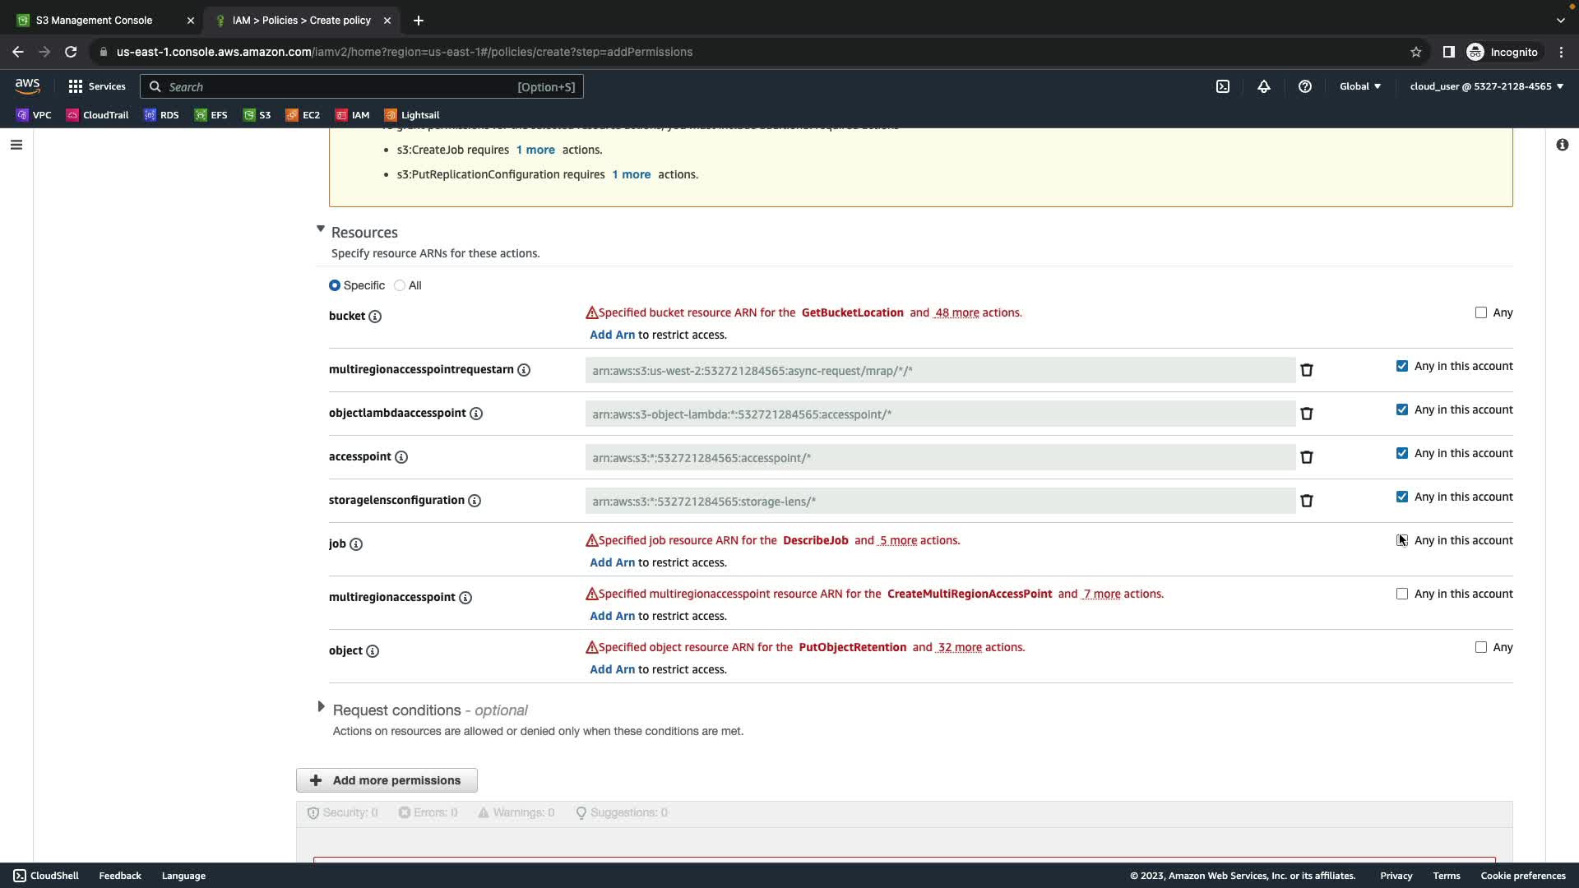Delete the accesspoint ARN with trash icon
Screen dimensions: 1579x888
tap(1306, 457)
